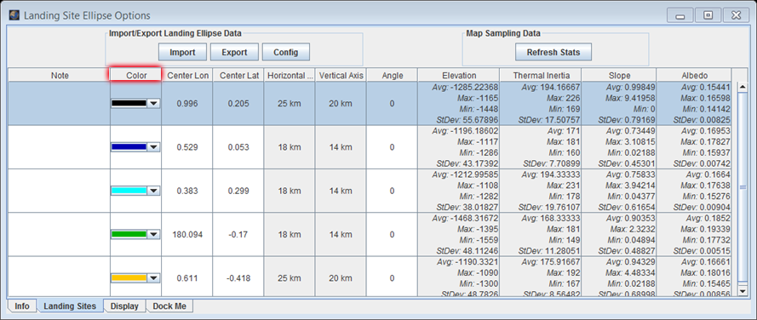Select the Landing Sites tab
The image size is (757, 320).
(70, 306)
